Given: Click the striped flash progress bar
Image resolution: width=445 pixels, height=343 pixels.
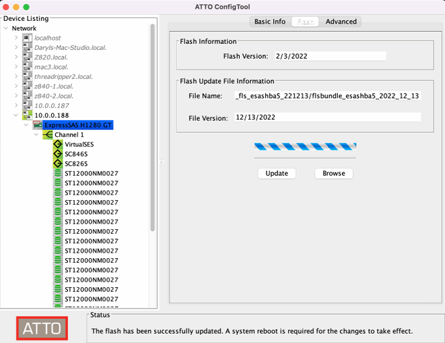Looking at the screenshot, I should point(305,147).
